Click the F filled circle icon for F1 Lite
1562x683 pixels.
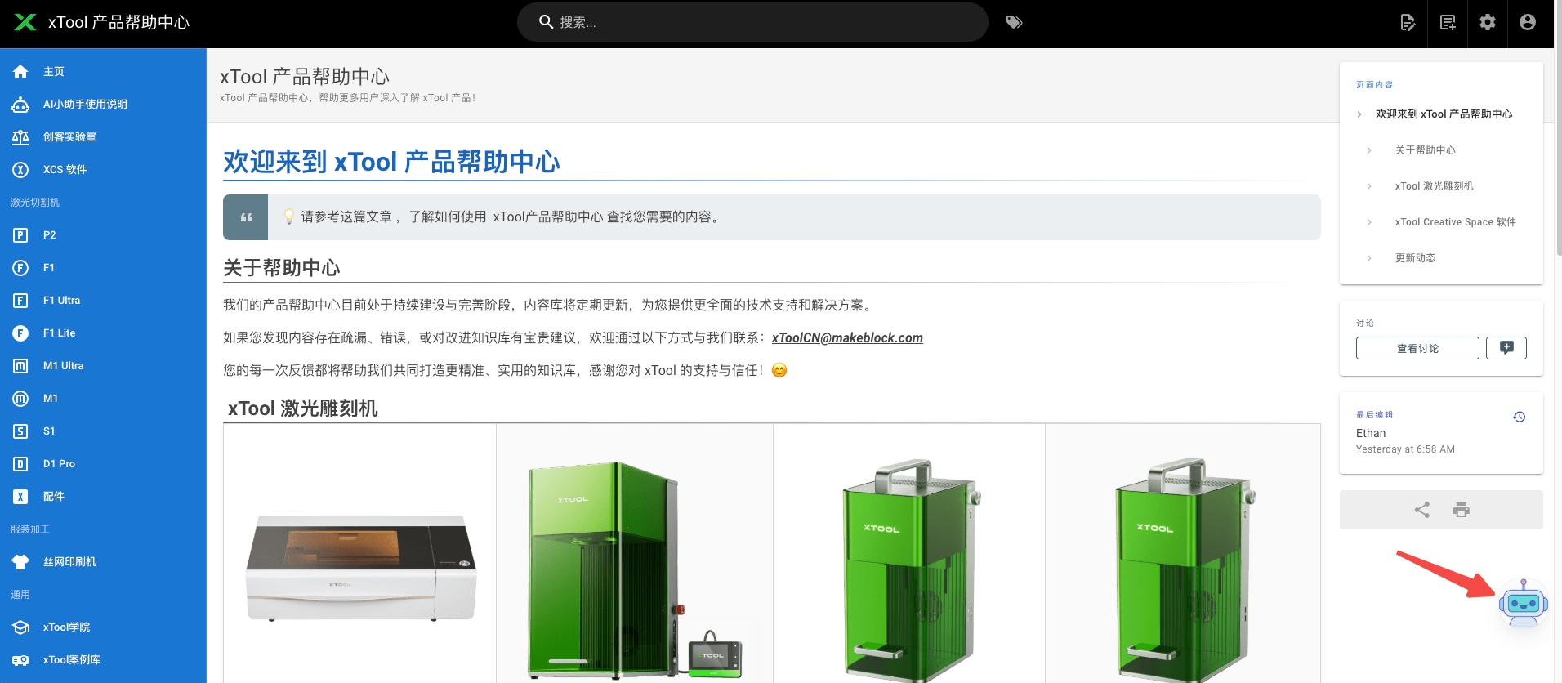(x=20, y=333)
